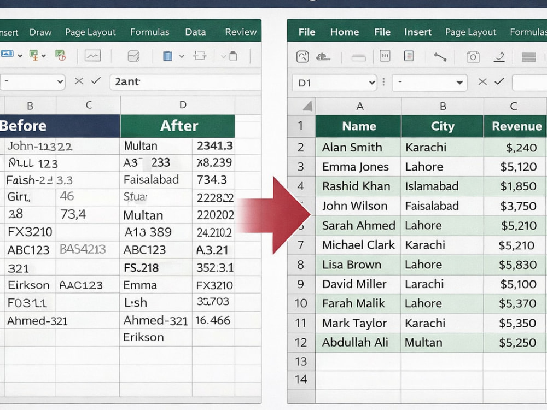Confirm entry with checkmark in right formula bar
The image size is (547, 410).
(499, 81)
